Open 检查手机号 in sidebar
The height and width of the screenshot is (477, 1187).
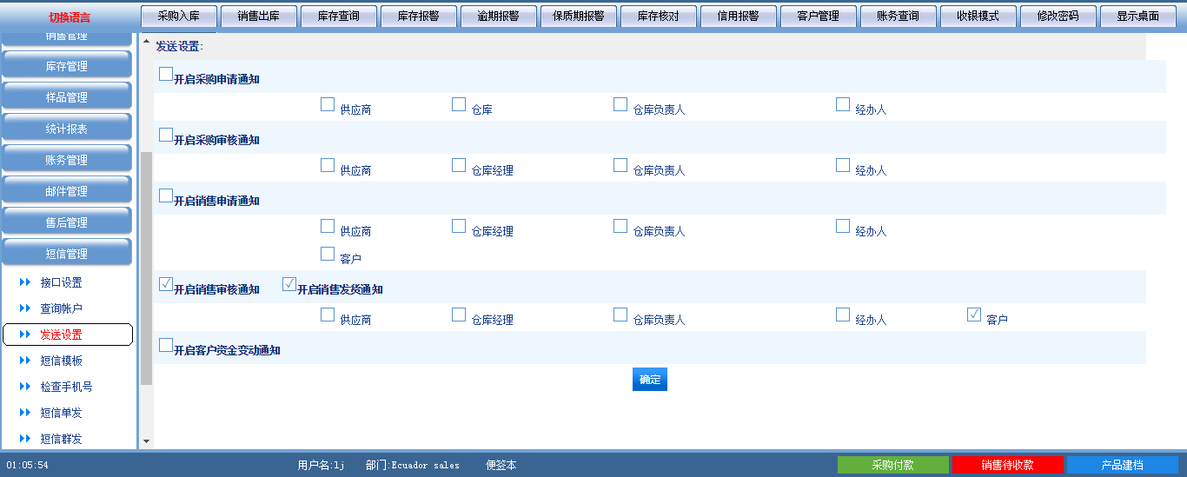(66, 387)
